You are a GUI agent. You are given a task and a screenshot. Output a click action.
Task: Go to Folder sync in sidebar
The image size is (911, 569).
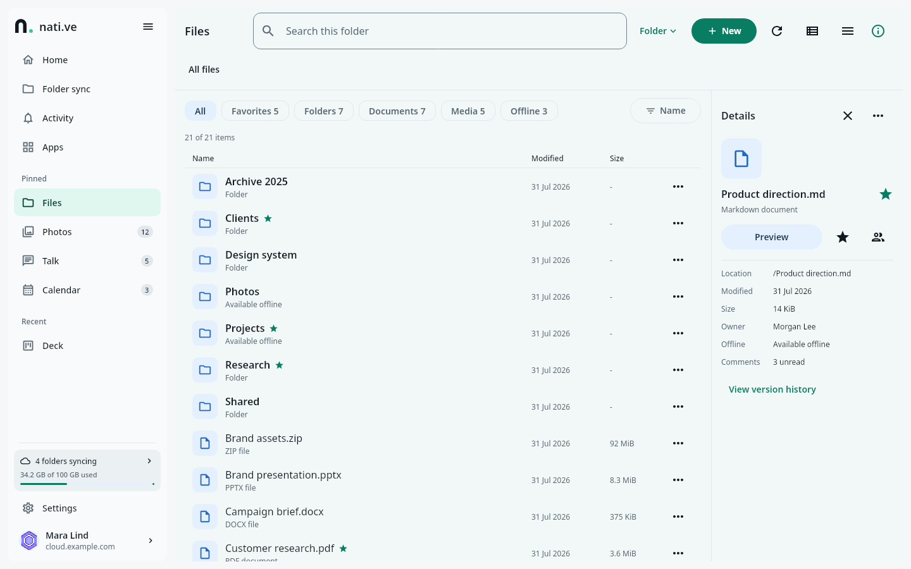click(x=87, y=89)
